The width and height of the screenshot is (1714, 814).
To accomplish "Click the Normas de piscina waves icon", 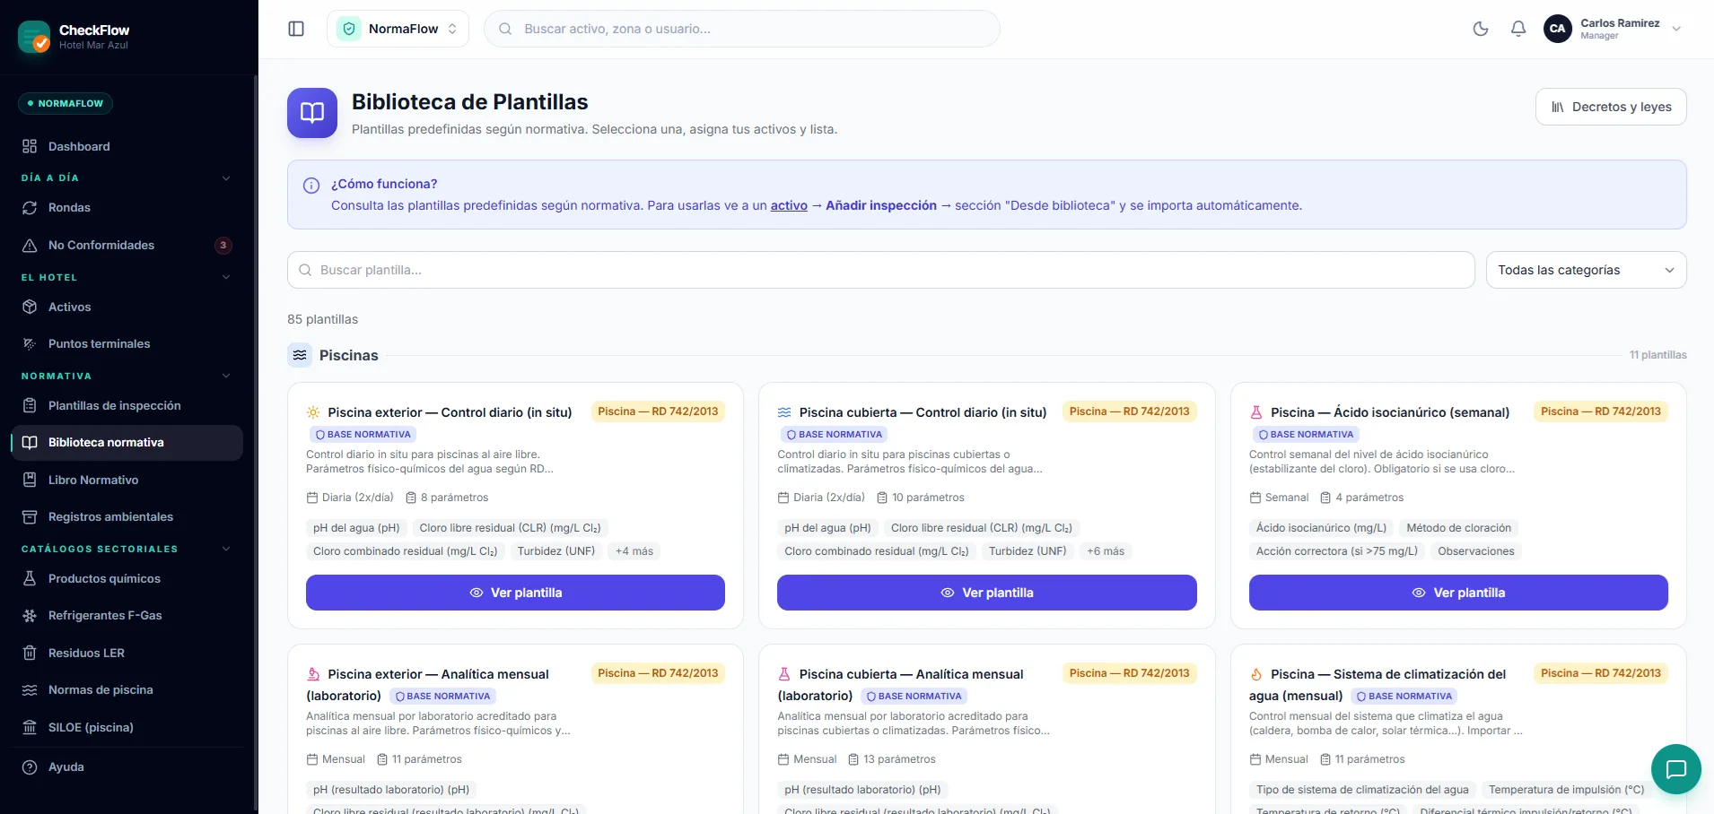I will 30,690.
